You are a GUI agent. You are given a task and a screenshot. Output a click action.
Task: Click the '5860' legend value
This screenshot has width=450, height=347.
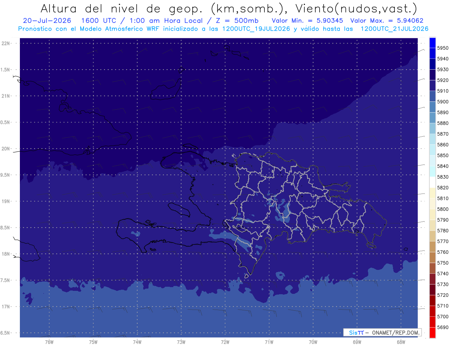point(442,144)
